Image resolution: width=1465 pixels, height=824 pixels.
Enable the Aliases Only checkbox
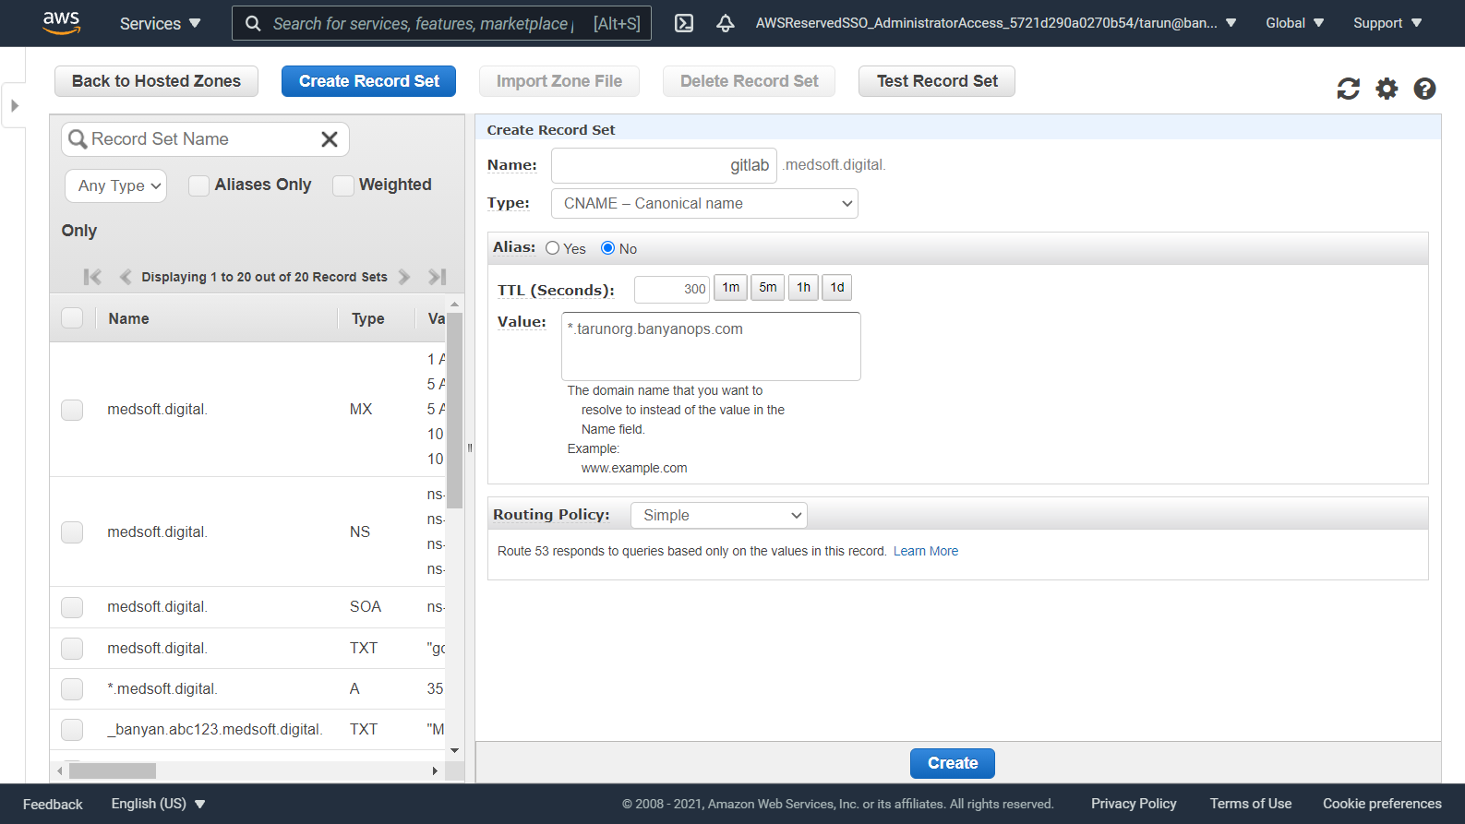(x=198, y=185)
